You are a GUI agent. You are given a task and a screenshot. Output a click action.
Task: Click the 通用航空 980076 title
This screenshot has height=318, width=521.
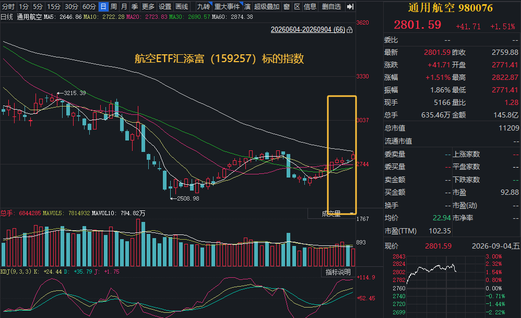pyautogui.click(x=450, y=8)
